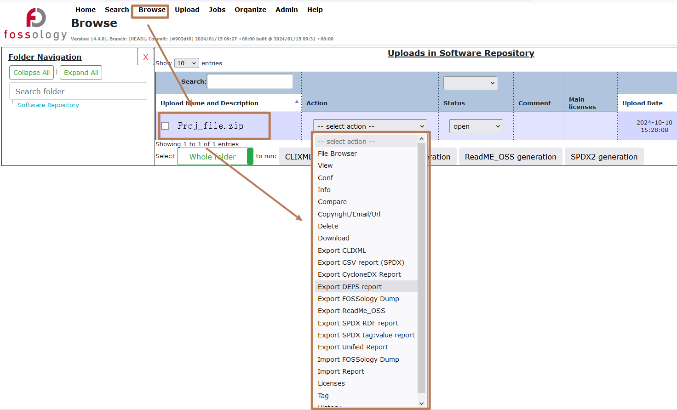Open the open status dropdown
This screenshot has width=677, height=410.
[x=476, y=126]
